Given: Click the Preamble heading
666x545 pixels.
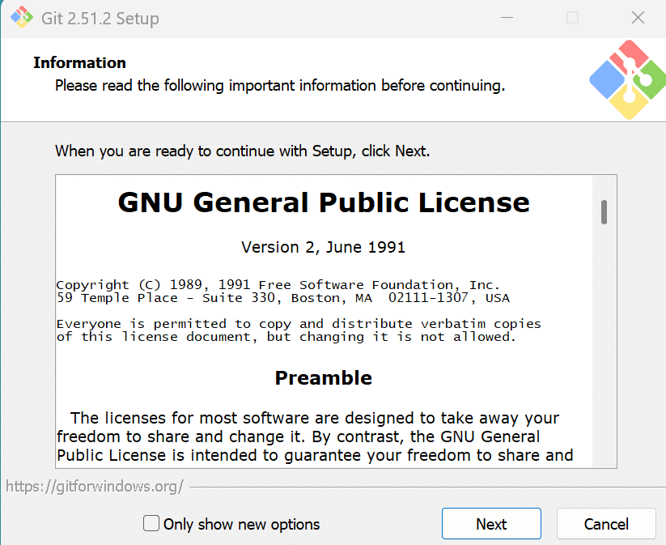Looking at the screenshot, I should (x=323, y=378).
